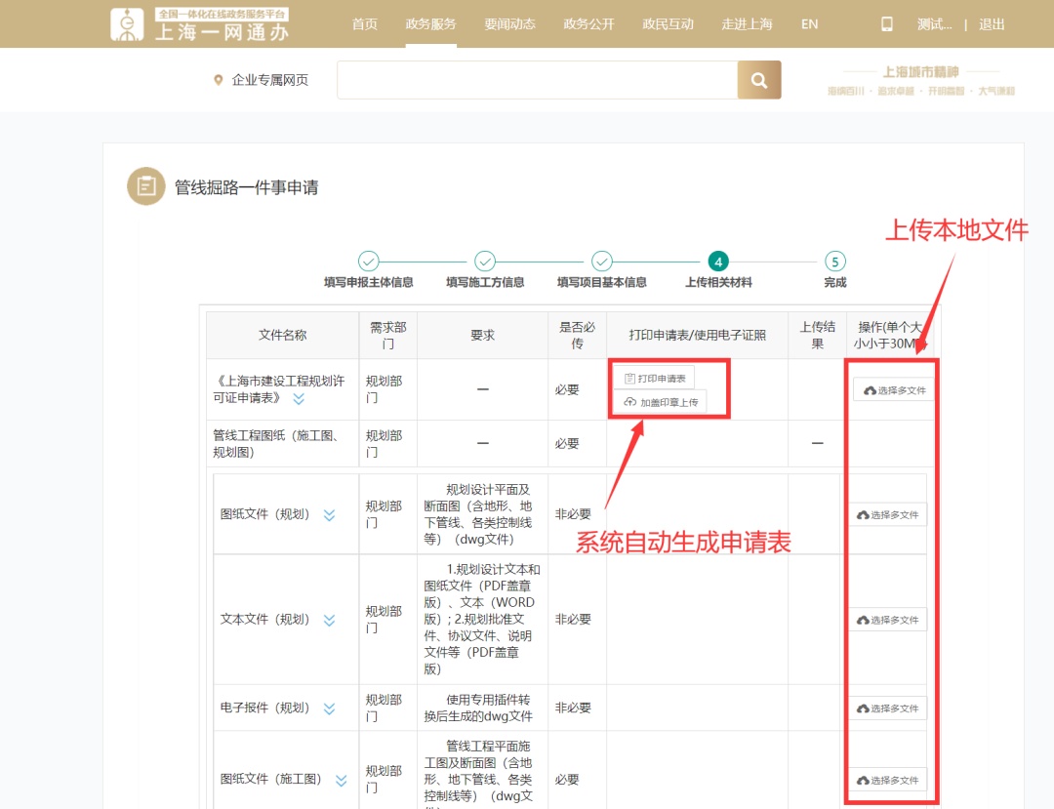This screenshot has width=1054, height=809.
Task: Click the 管线掘路一件事申请 clipboard icon
Action: (146, 186)
